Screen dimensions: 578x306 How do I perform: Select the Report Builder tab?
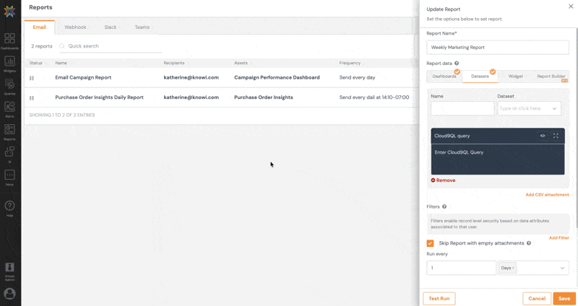tap(551, 76)
